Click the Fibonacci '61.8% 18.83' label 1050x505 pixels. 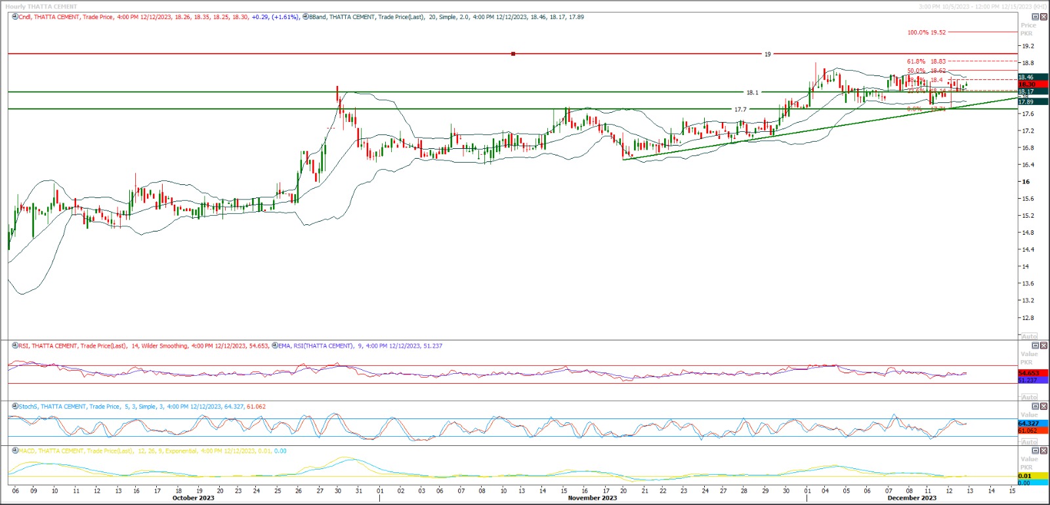[927, 62]
